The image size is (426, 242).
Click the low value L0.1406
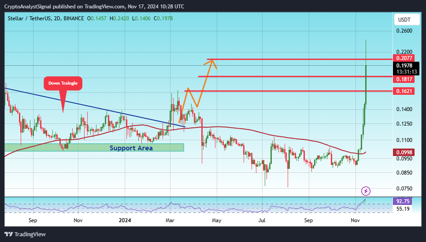coord(141,19)
